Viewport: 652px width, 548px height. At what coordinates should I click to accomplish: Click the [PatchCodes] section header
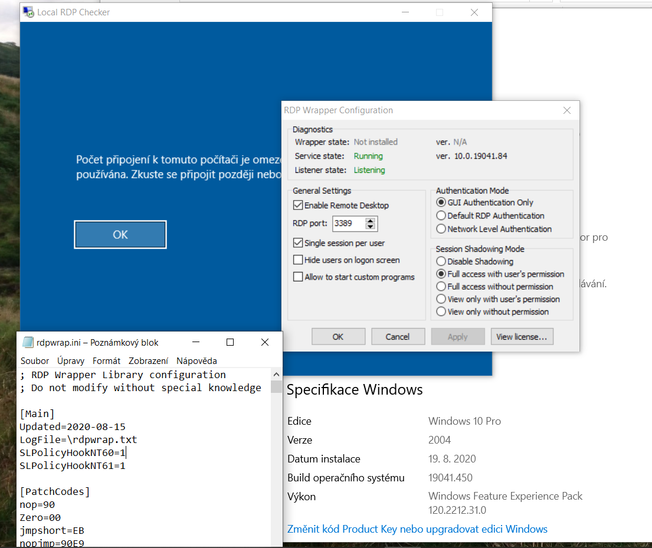54,491
